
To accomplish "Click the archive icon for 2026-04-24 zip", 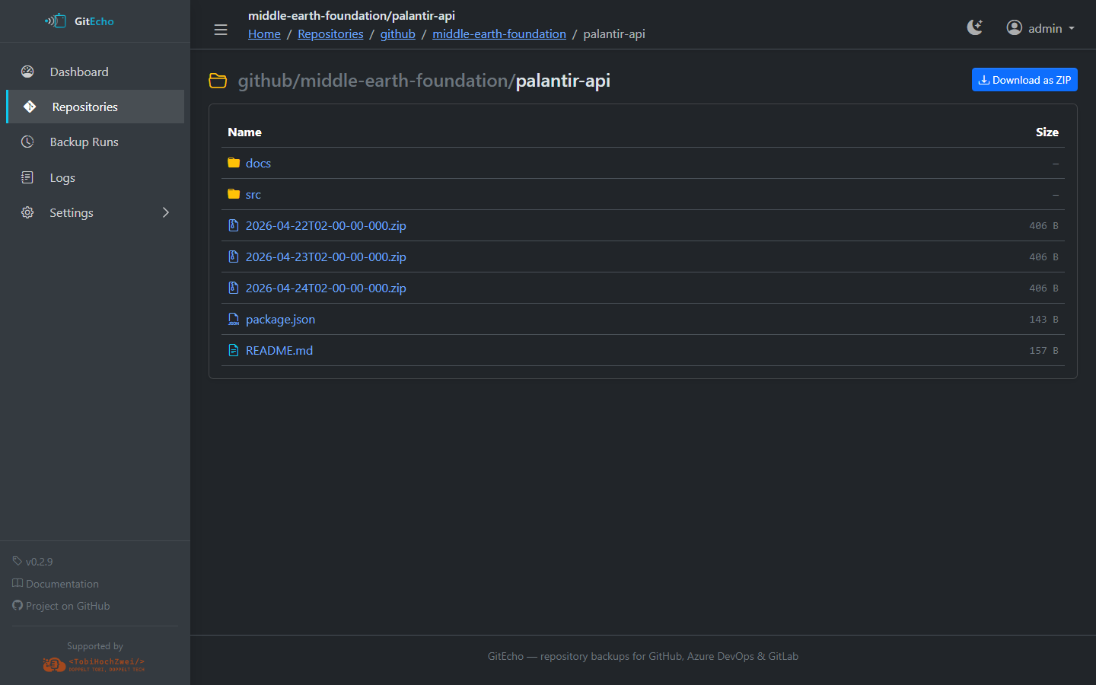I will (234, 288).
